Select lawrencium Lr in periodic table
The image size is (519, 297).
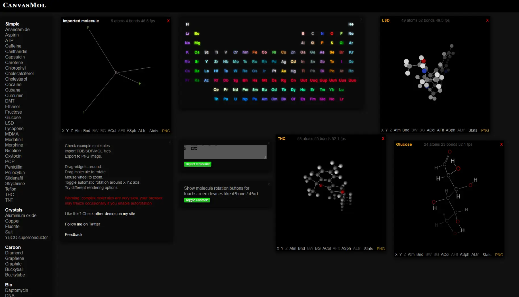(x=342, y=99)
